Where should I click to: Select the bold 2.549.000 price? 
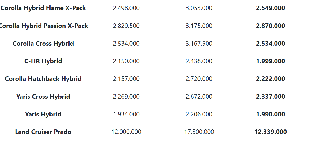pos(271,8)
